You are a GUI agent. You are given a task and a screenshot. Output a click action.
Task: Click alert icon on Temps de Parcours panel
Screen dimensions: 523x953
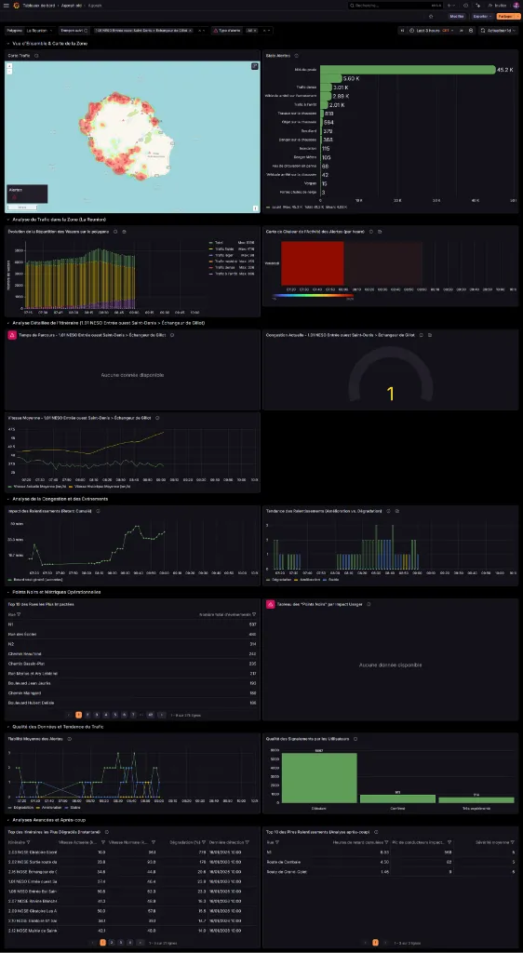point(12,335)
